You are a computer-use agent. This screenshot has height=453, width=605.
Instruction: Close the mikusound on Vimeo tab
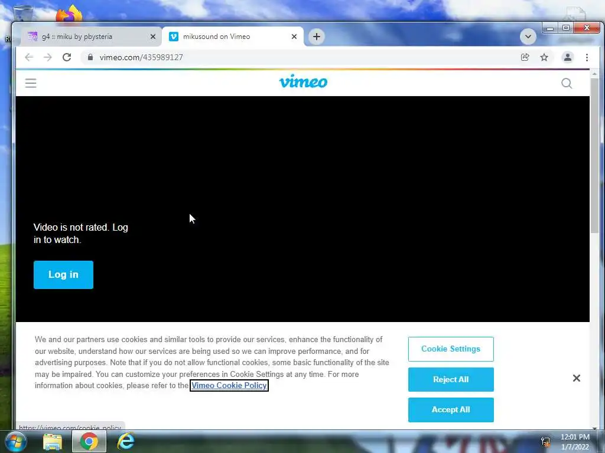tap(294, 37)
